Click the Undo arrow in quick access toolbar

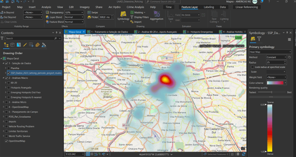pos(18,2)
